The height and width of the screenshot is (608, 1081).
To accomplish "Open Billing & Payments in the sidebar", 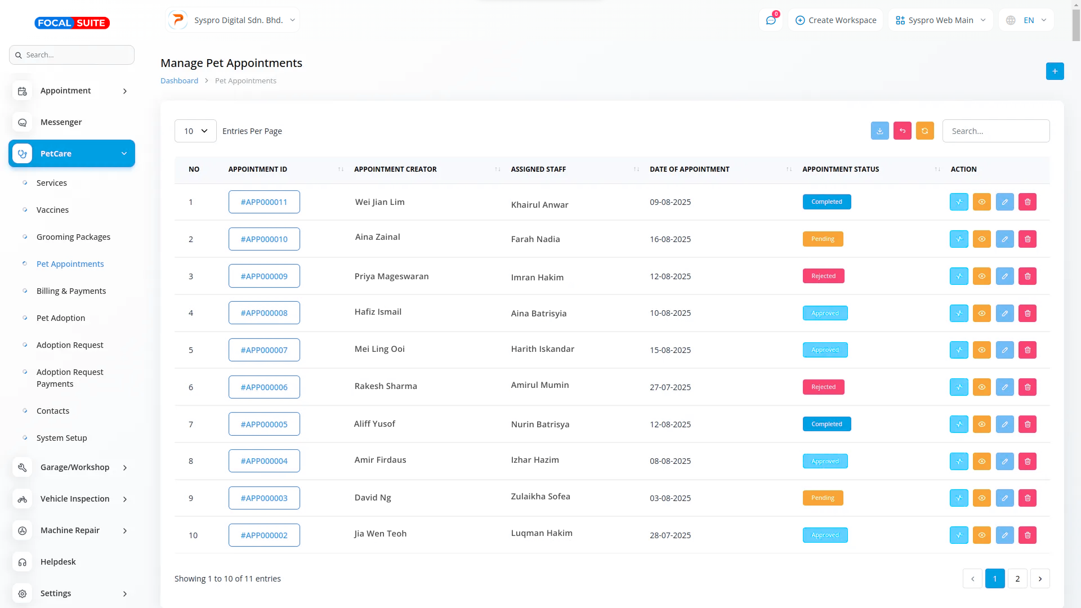I will [71, 291].
